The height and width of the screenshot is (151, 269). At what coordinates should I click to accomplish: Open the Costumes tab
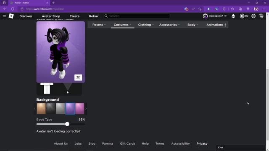coord(122,25)
